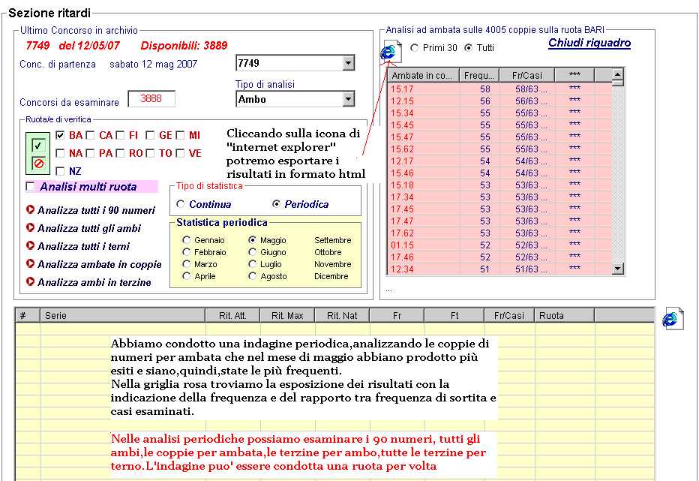Click the red bullet beside Analizza tutti i terni
Screen dimensions: 699x481
(30, 245)
